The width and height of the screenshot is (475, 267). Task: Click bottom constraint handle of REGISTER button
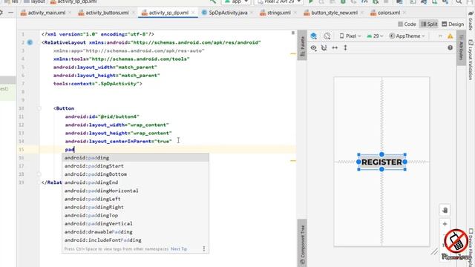click(381, 169)
